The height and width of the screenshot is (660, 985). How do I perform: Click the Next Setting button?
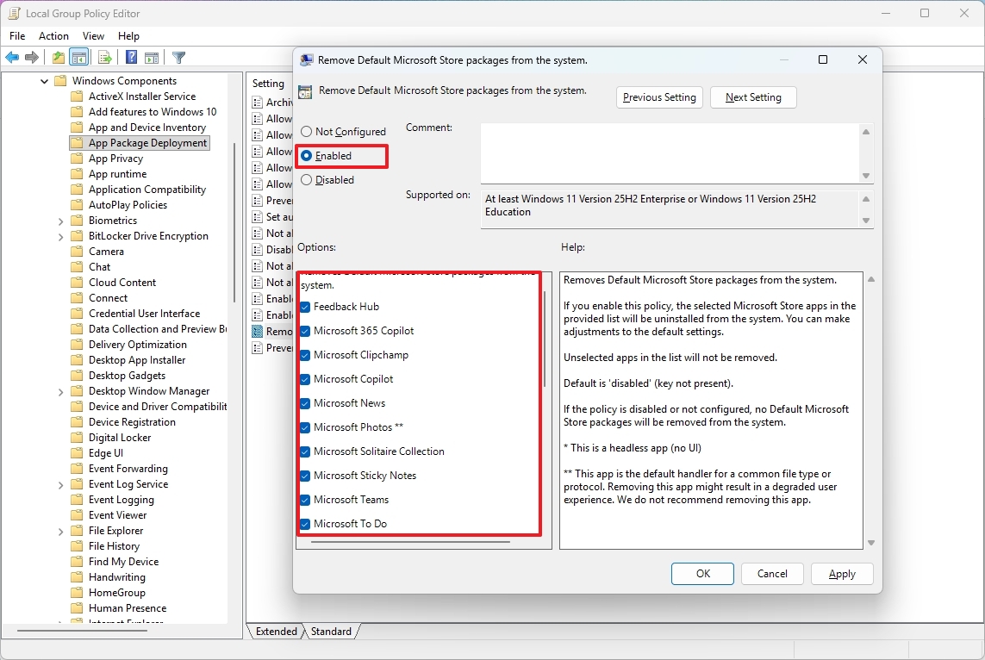click(753, 97)
